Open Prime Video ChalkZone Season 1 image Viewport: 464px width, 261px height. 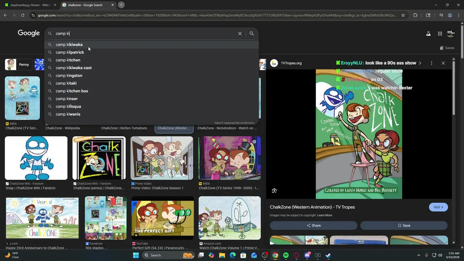162,158
